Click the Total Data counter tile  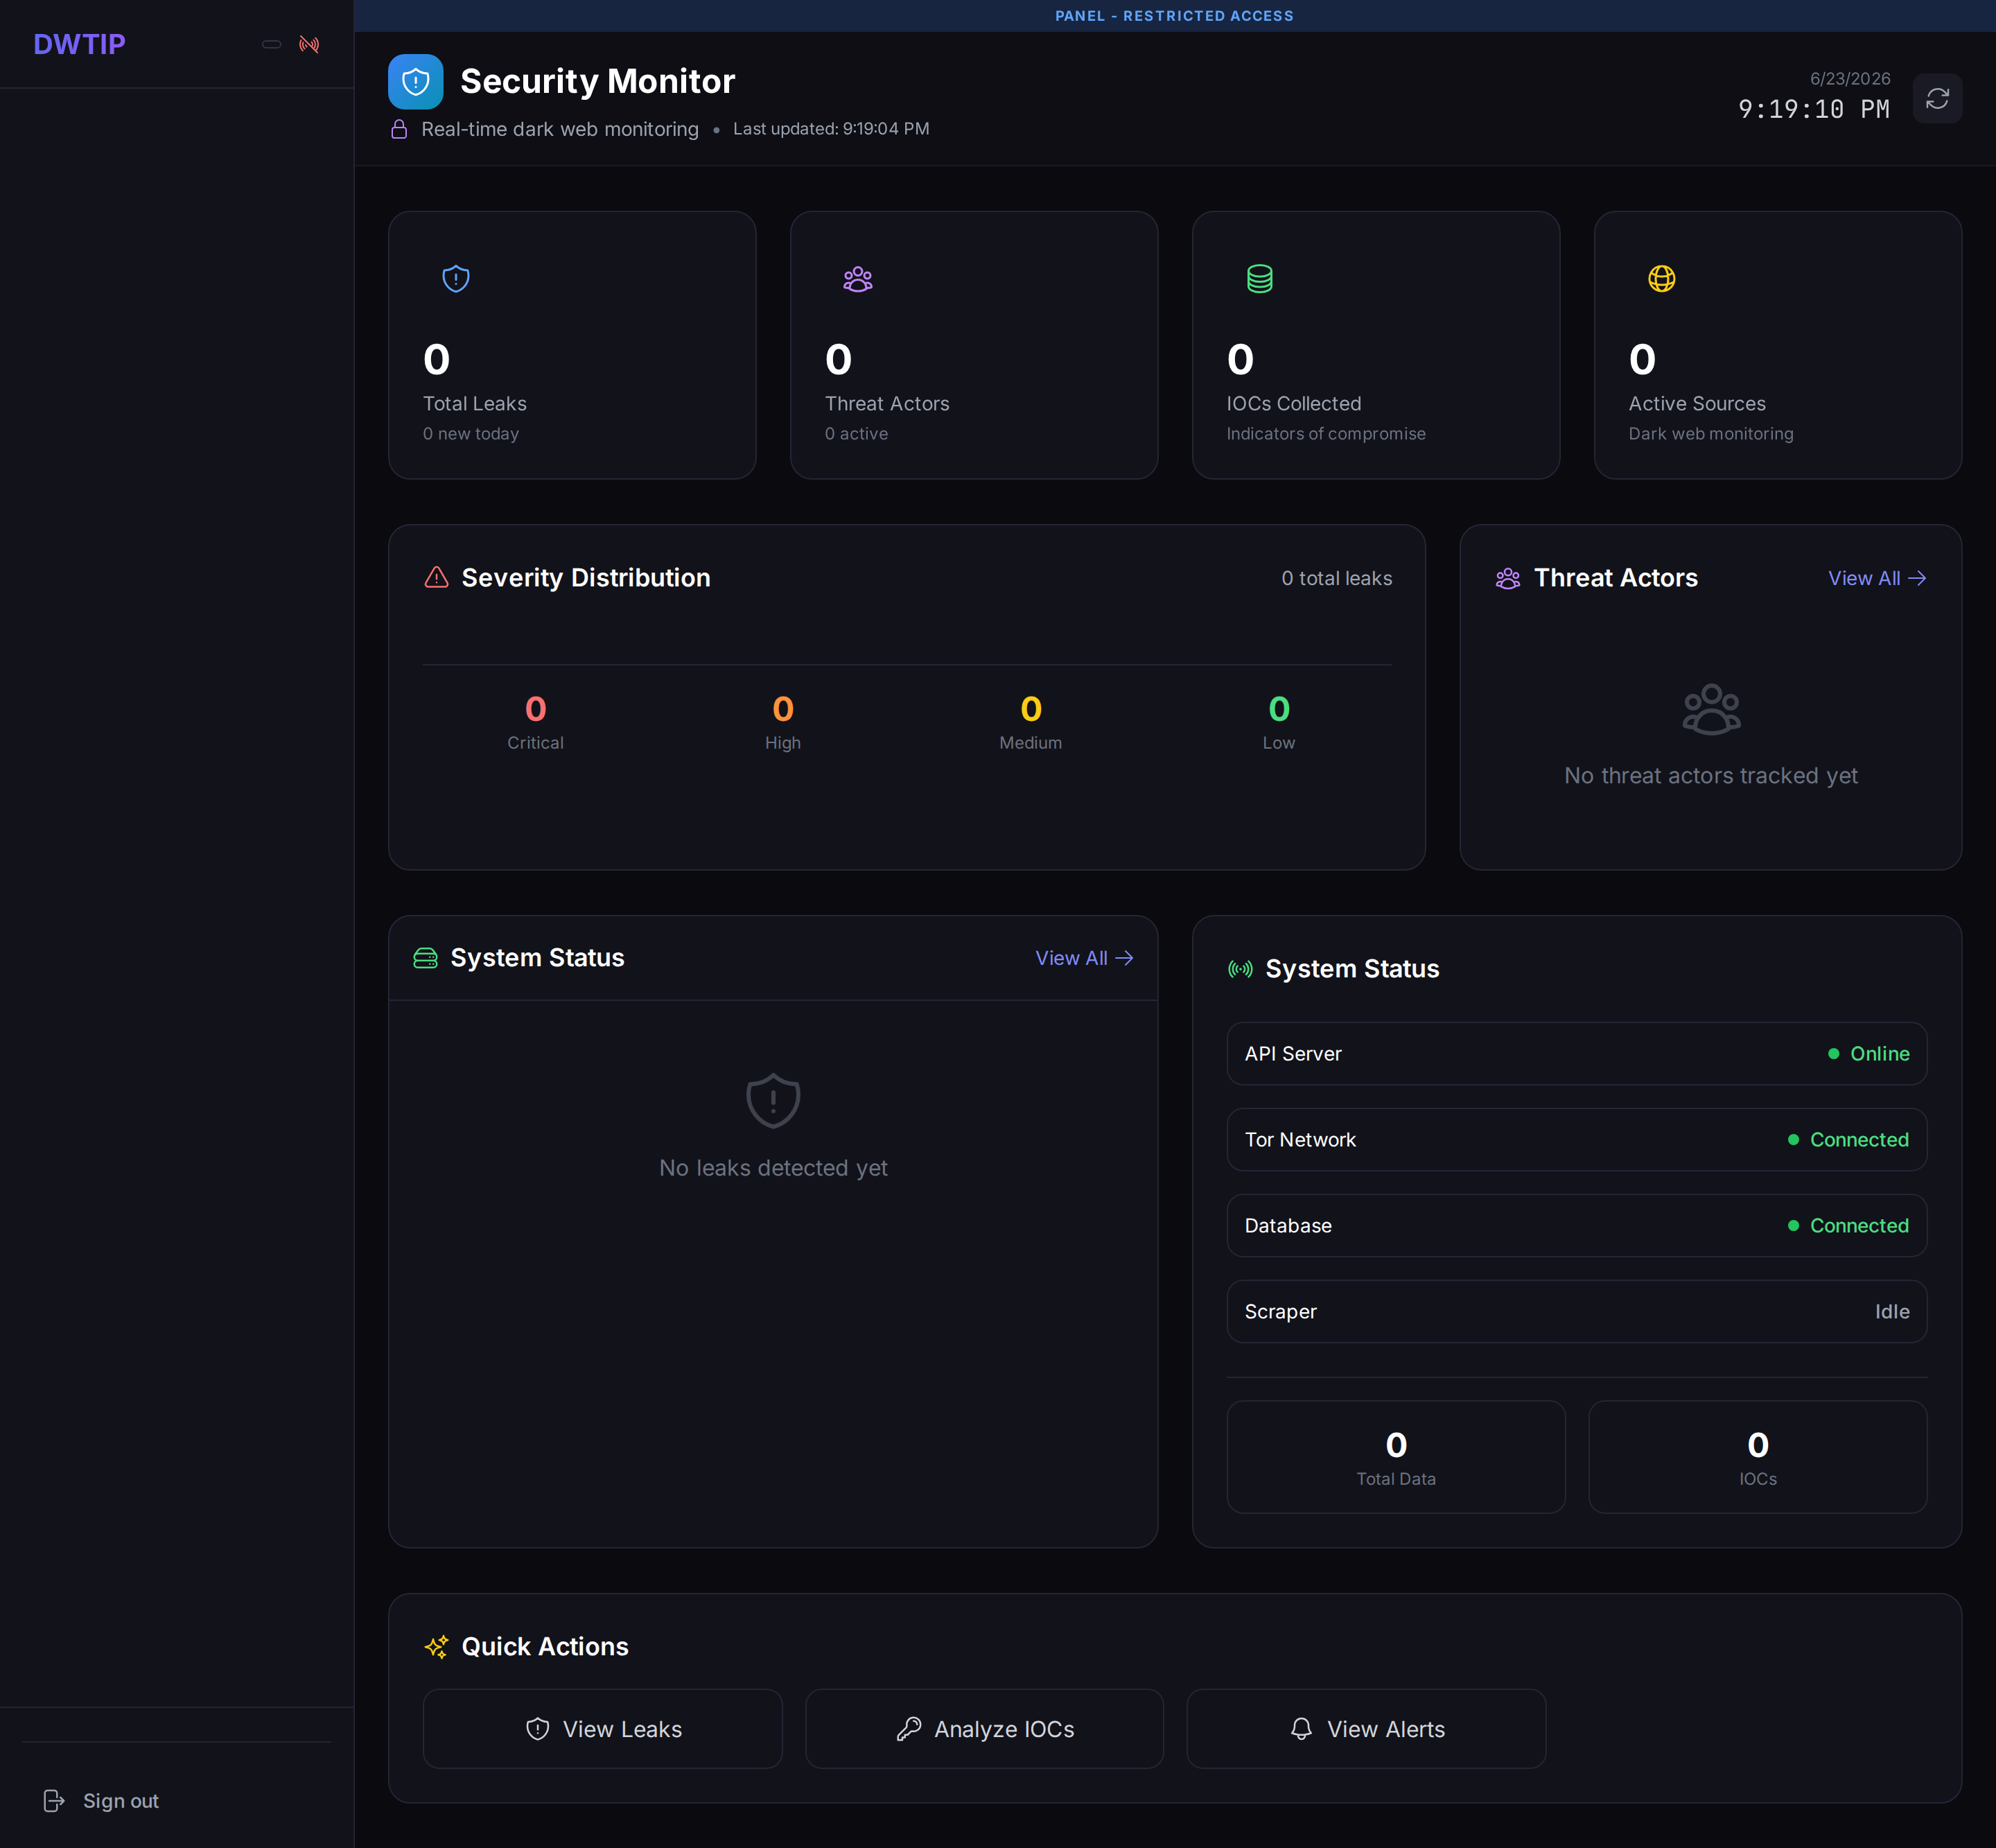click(x=1396, y=1457)
